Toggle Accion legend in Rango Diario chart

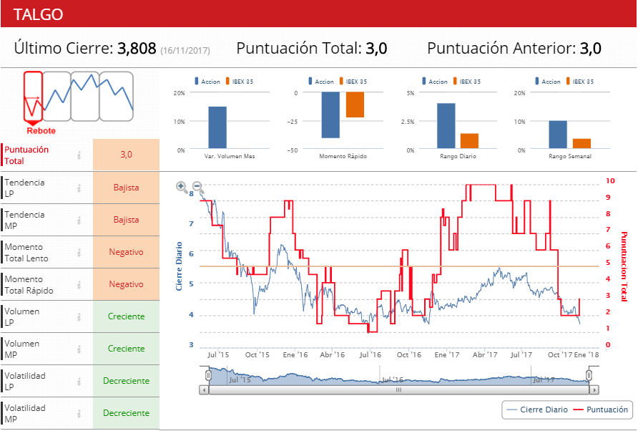pyautogui.click(x=435, y=82)
